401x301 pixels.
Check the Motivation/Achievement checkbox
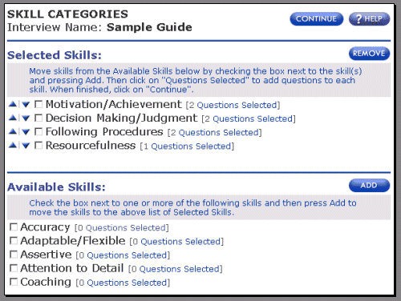[x=38, y=104]
